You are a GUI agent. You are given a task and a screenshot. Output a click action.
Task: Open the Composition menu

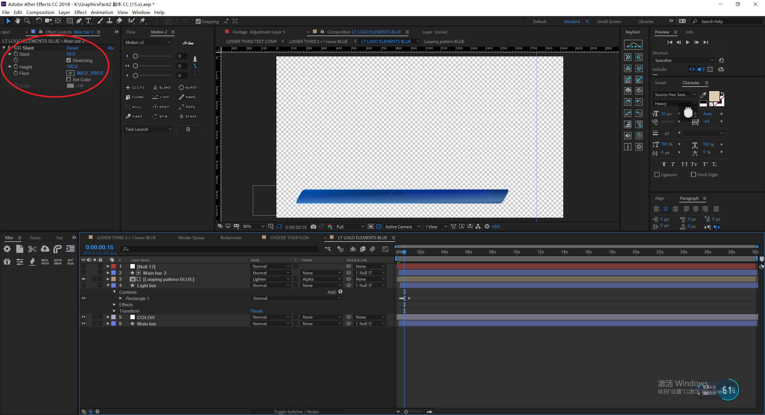pyautogui.click(x=40, y=12)
